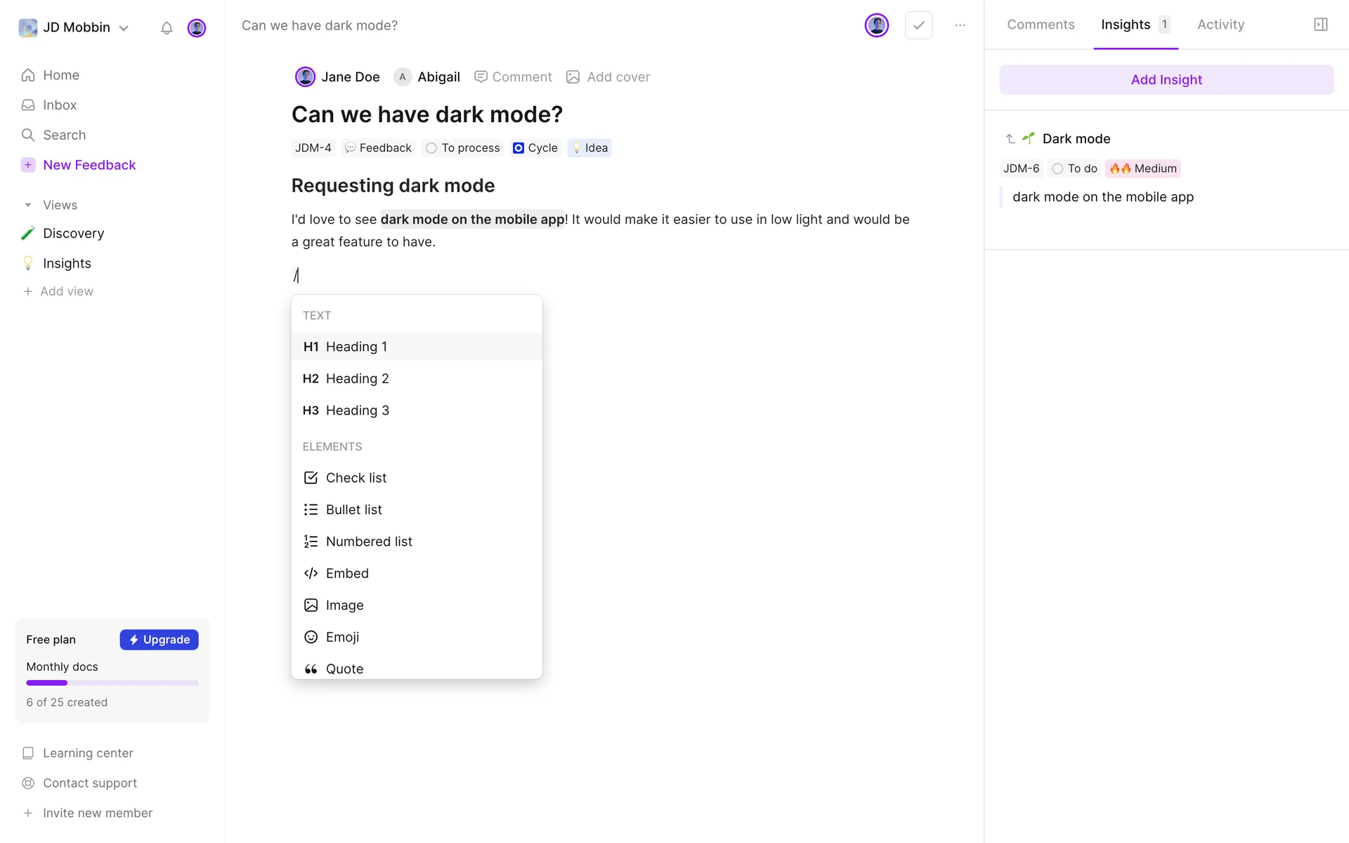Collapse the Views section arrow
This screenshot has height=843, width=1349.
pyautogui.click(x=28, y=205)
